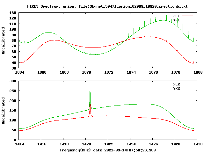
Task: Click the 250 y-axis tick label
Action: (13, 91)
